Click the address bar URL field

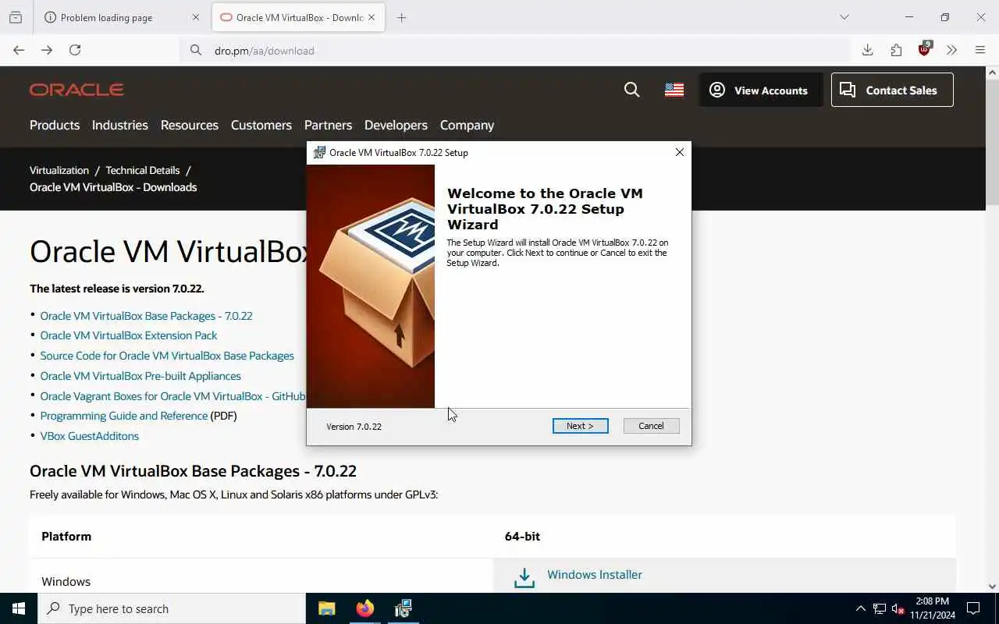click(x=515, y=51)
